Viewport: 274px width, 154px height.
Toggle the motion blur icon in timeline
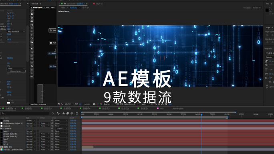tap(72, 113)
